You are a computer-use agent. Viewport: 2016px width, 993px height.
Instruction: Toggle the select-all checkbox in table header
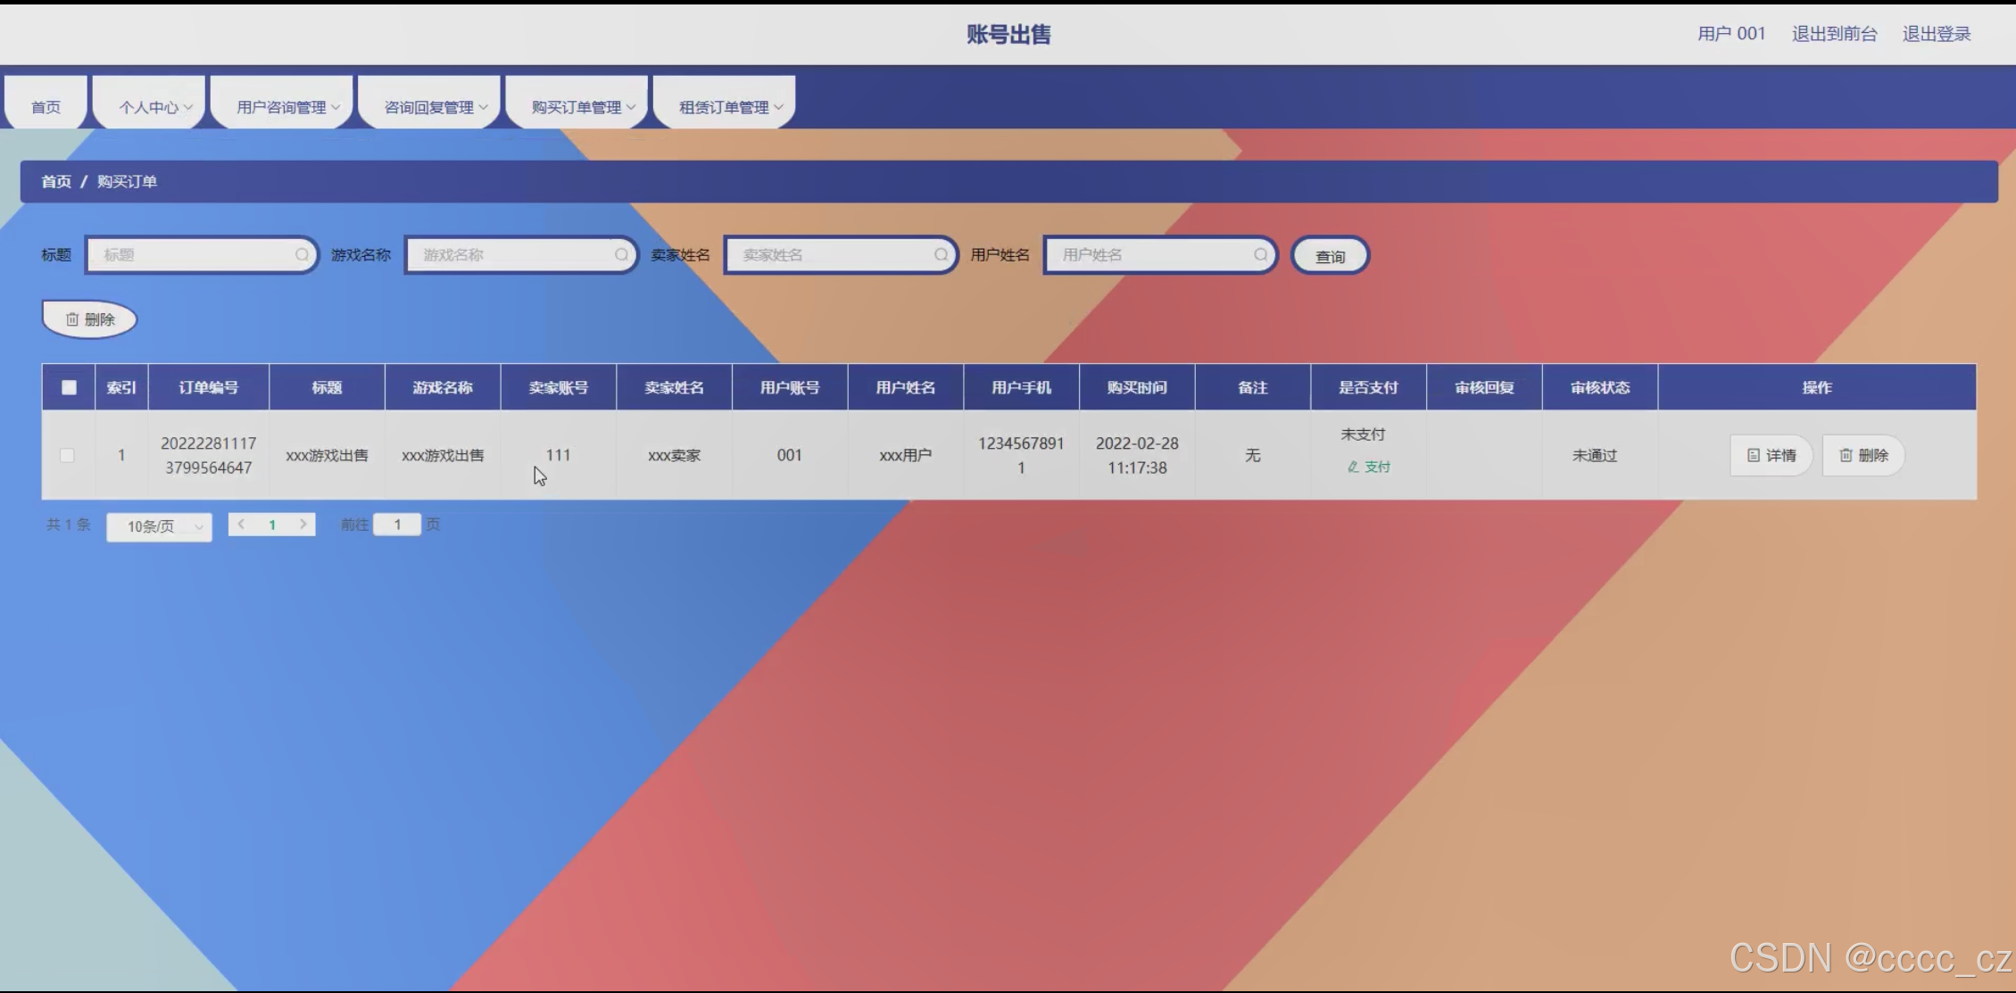point(69,387)
